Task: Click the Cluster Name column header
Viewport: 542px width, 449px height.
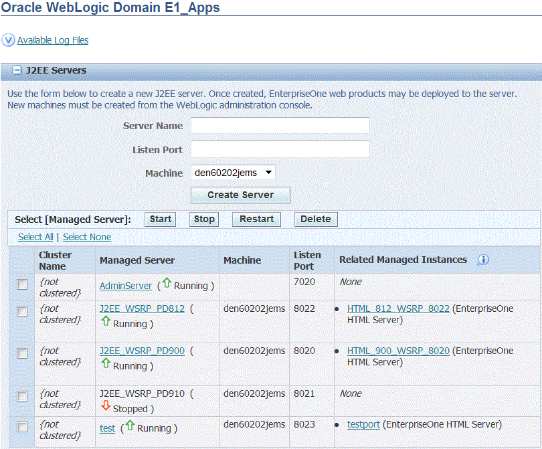Action: coord(56,260)
